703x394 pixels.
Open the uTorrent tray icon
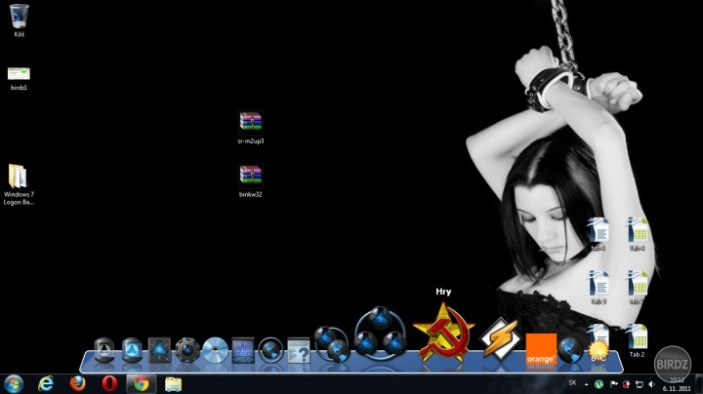(x=599, y=384)
